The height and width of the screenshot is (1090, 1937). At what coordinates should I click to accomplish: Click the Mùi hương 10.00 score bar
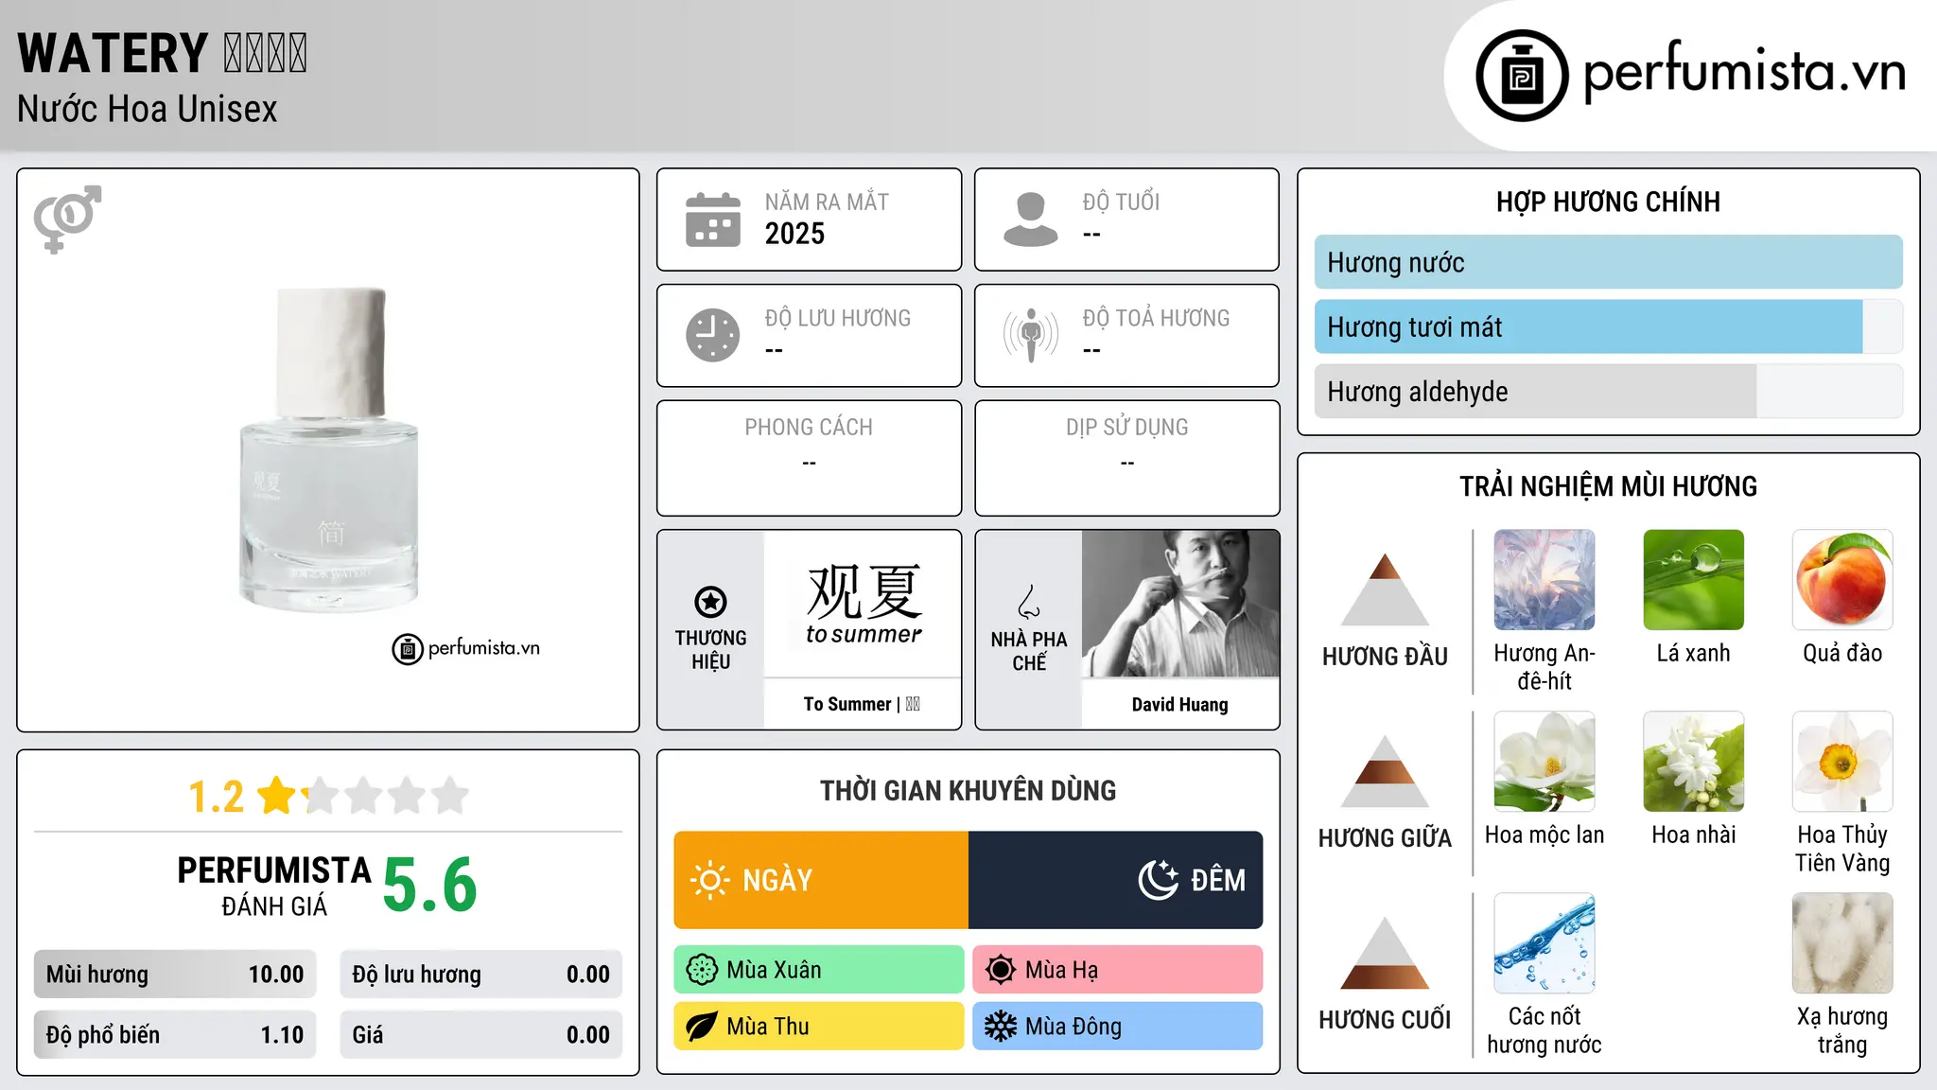coord(175,975)
